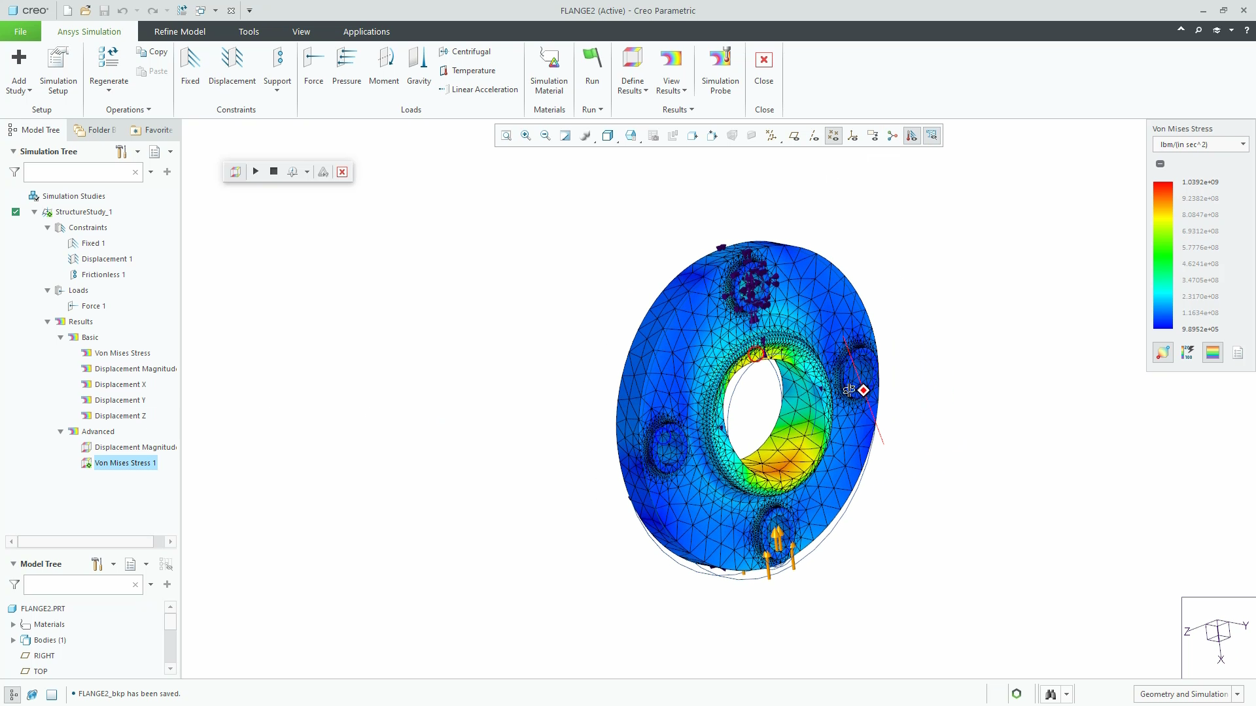Open the stress units dropdown
Image resolution: width=1256 pixels, height=706 pixels.
(x=1201, y=144)
